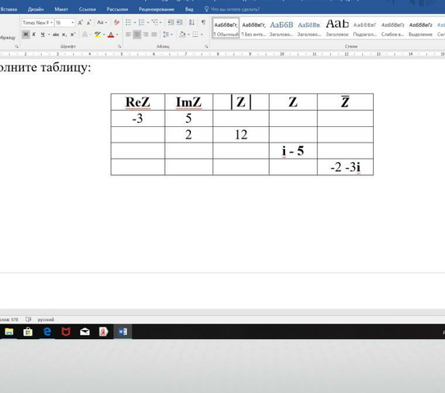Image resolution: width=445 pixels, height=393 pixels.
Task: Toggle bold formatting (Ж)
Action: pos(25,34)
